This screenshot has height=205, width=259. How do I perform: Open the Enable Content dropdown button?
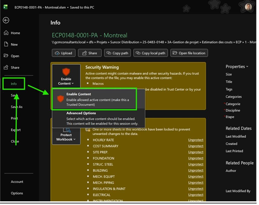[x=67, y=76]
